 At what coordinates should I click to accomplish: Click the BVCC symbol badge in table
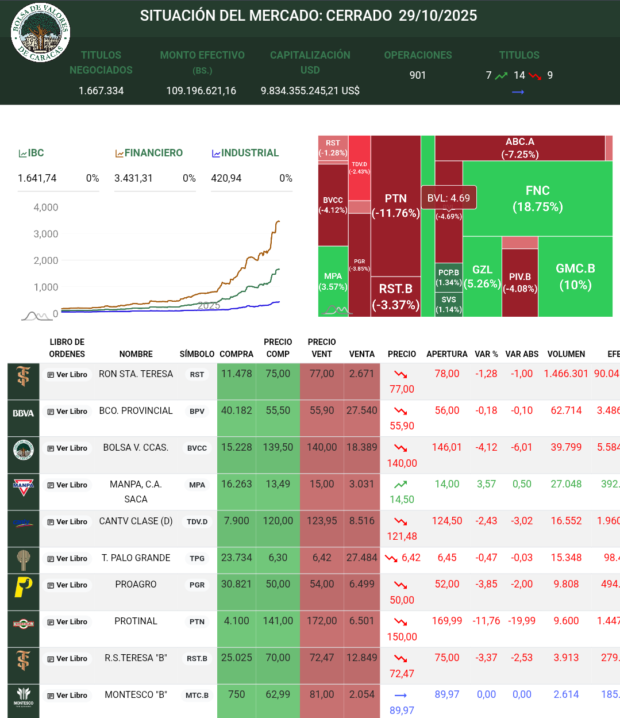(197, 448)
